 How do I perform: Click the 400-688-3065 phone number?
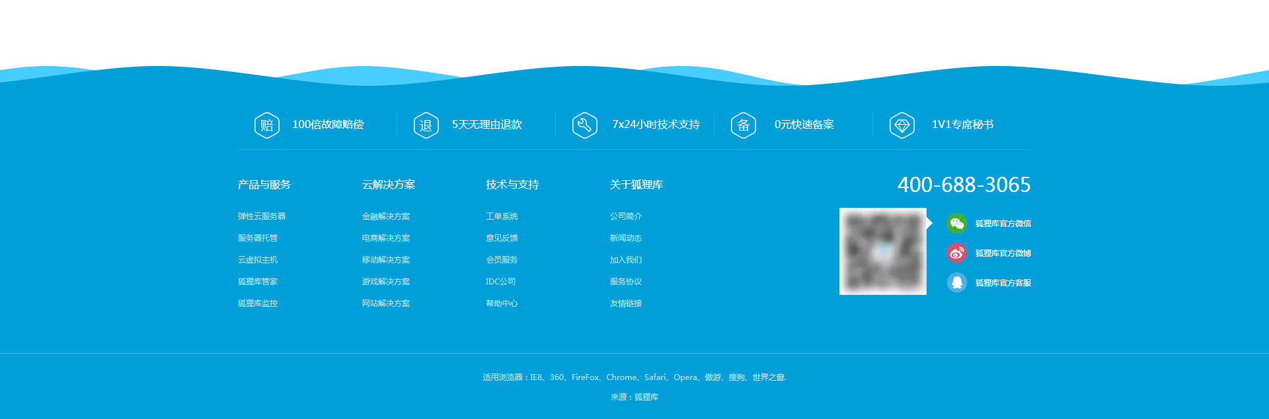tap(964, 185)
